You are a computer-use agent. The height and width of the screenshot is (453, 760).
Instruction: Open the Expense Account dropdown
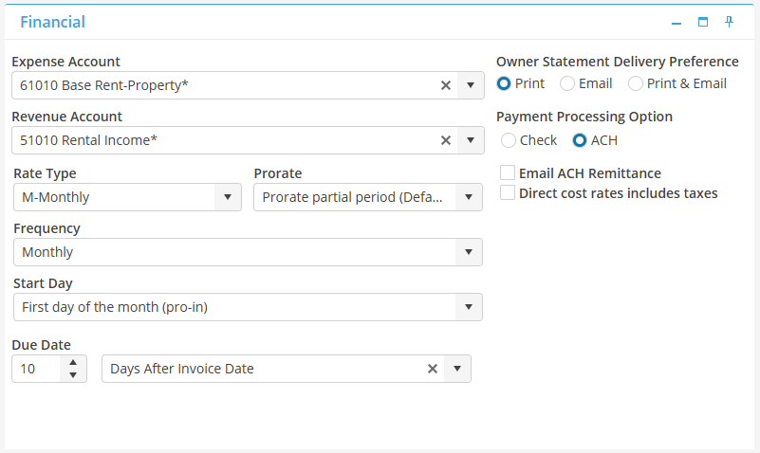[471, 85]
